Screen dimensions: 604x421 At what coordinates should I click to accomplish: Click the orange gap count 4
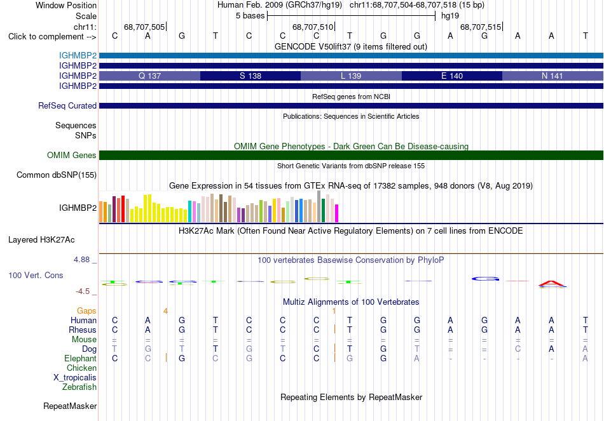(x=165, y=311)
